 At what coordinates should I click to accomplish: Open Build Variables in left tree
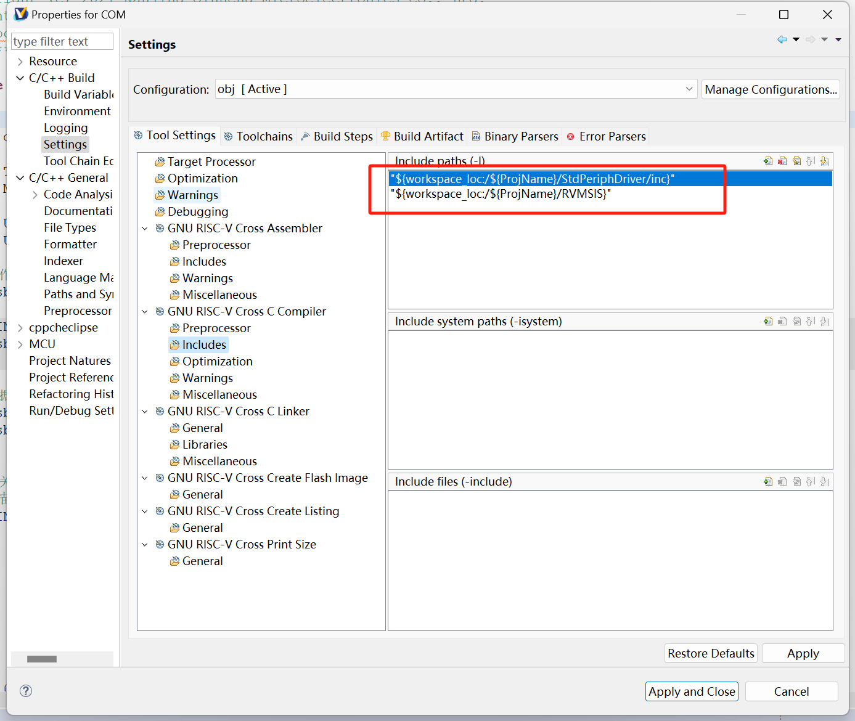click(x=78, y=94)
